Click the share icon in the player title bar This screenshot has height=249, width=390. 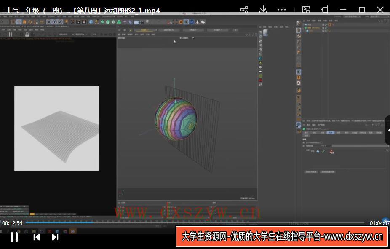tap(244, 10)
